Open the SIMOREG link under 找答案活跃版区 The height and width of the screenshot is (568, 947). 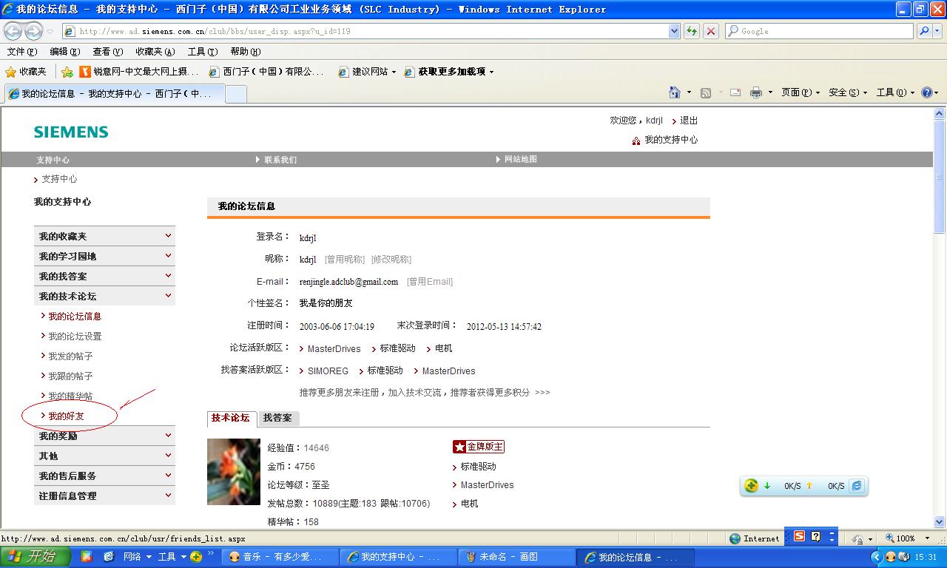[328, 371]
